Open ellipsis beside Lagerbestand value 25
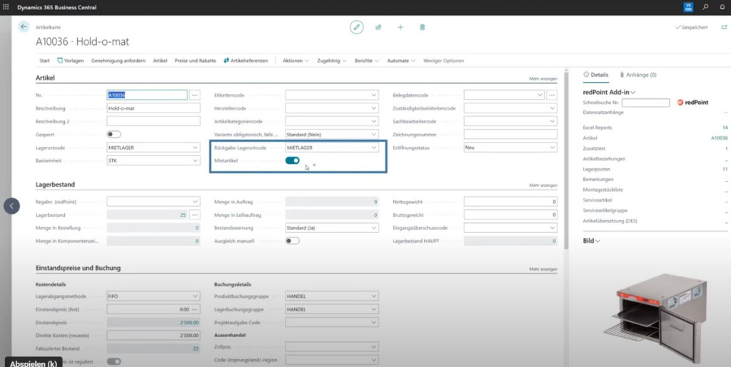The image size is (731, 367). coord(195,215)
